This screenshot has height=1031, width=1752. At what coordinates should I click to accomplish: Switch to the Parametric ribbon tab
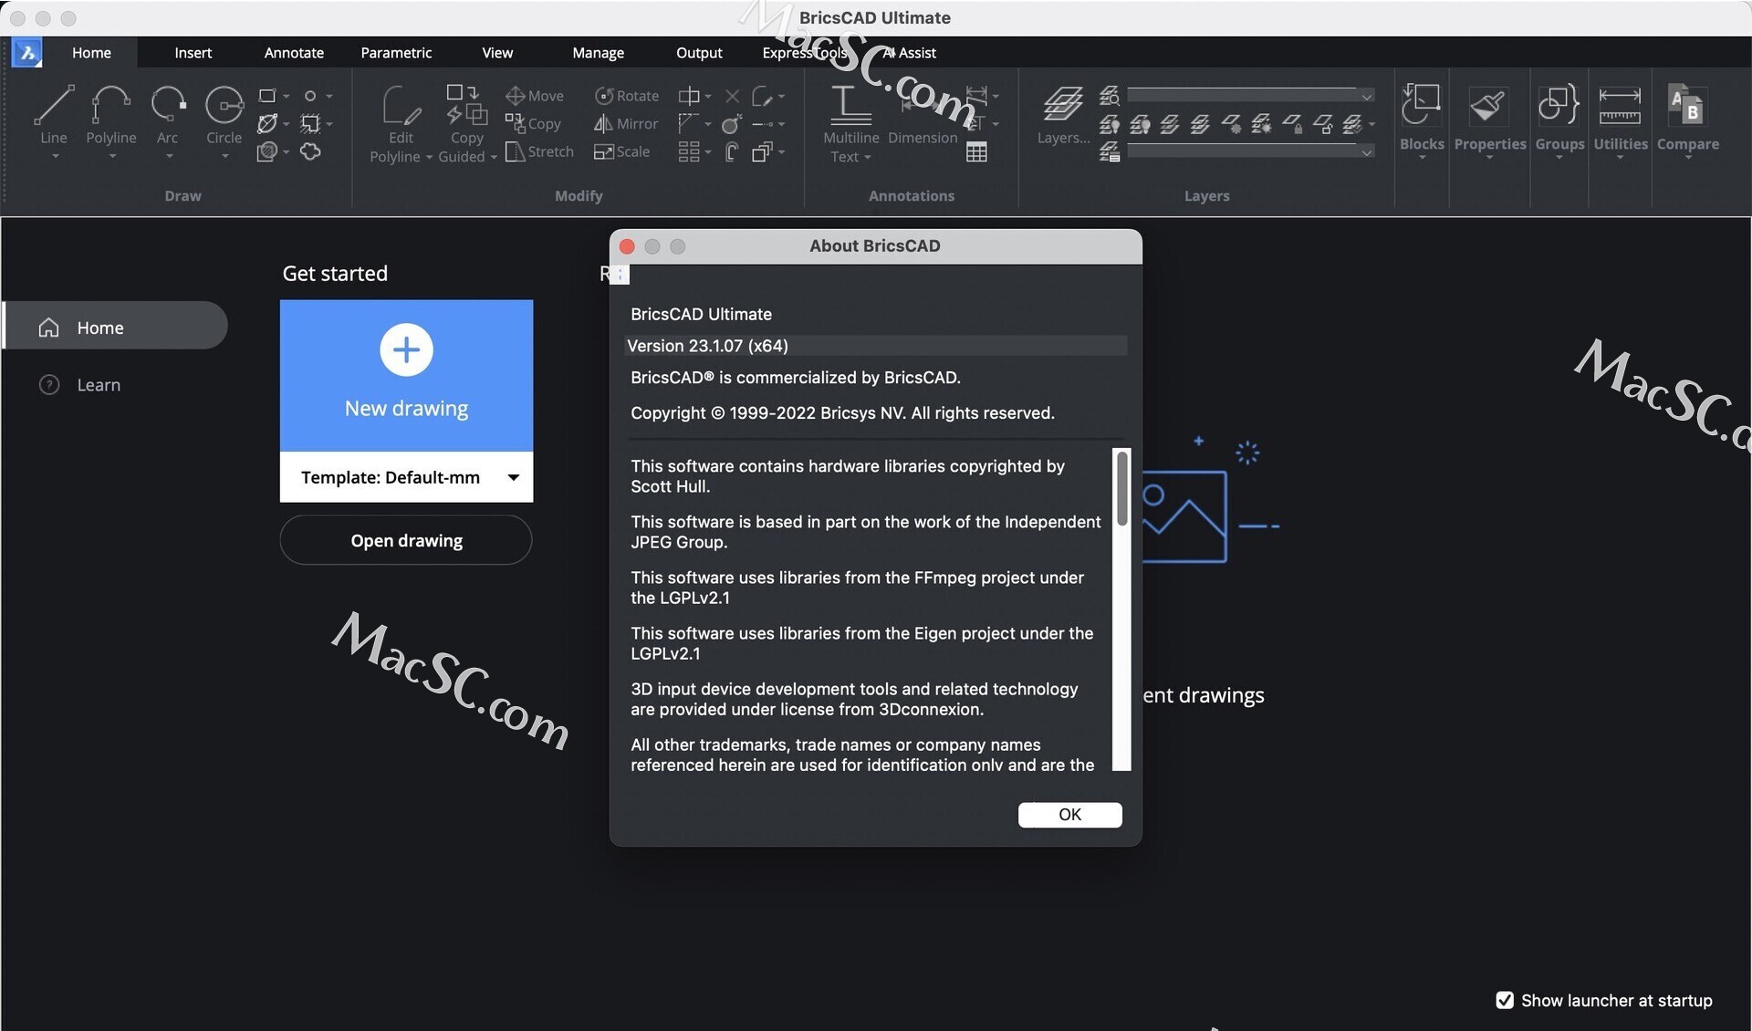click(396, 51)
